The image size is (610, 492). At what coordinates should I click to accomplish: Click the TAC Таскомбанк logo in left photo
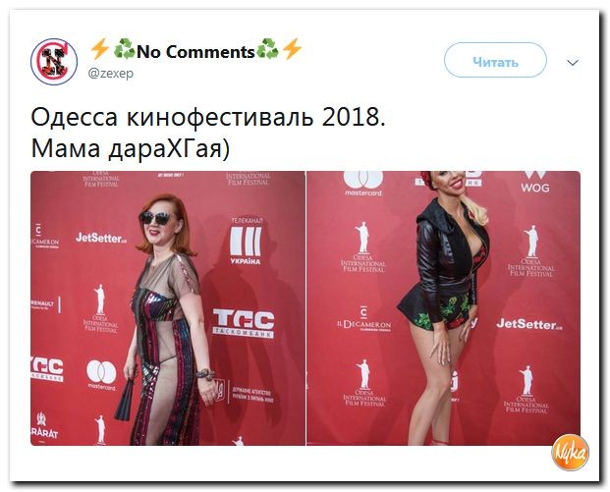(244, 323)
